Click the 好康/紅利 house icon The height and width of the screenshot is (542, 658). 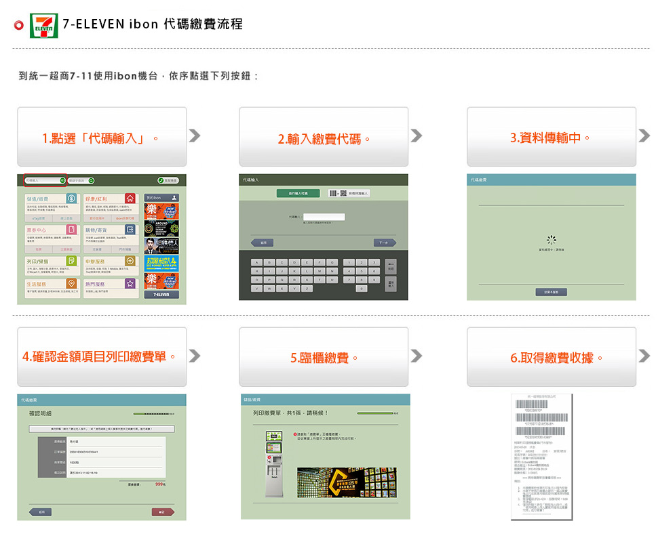pyautogui.click(x=131, y=199)
